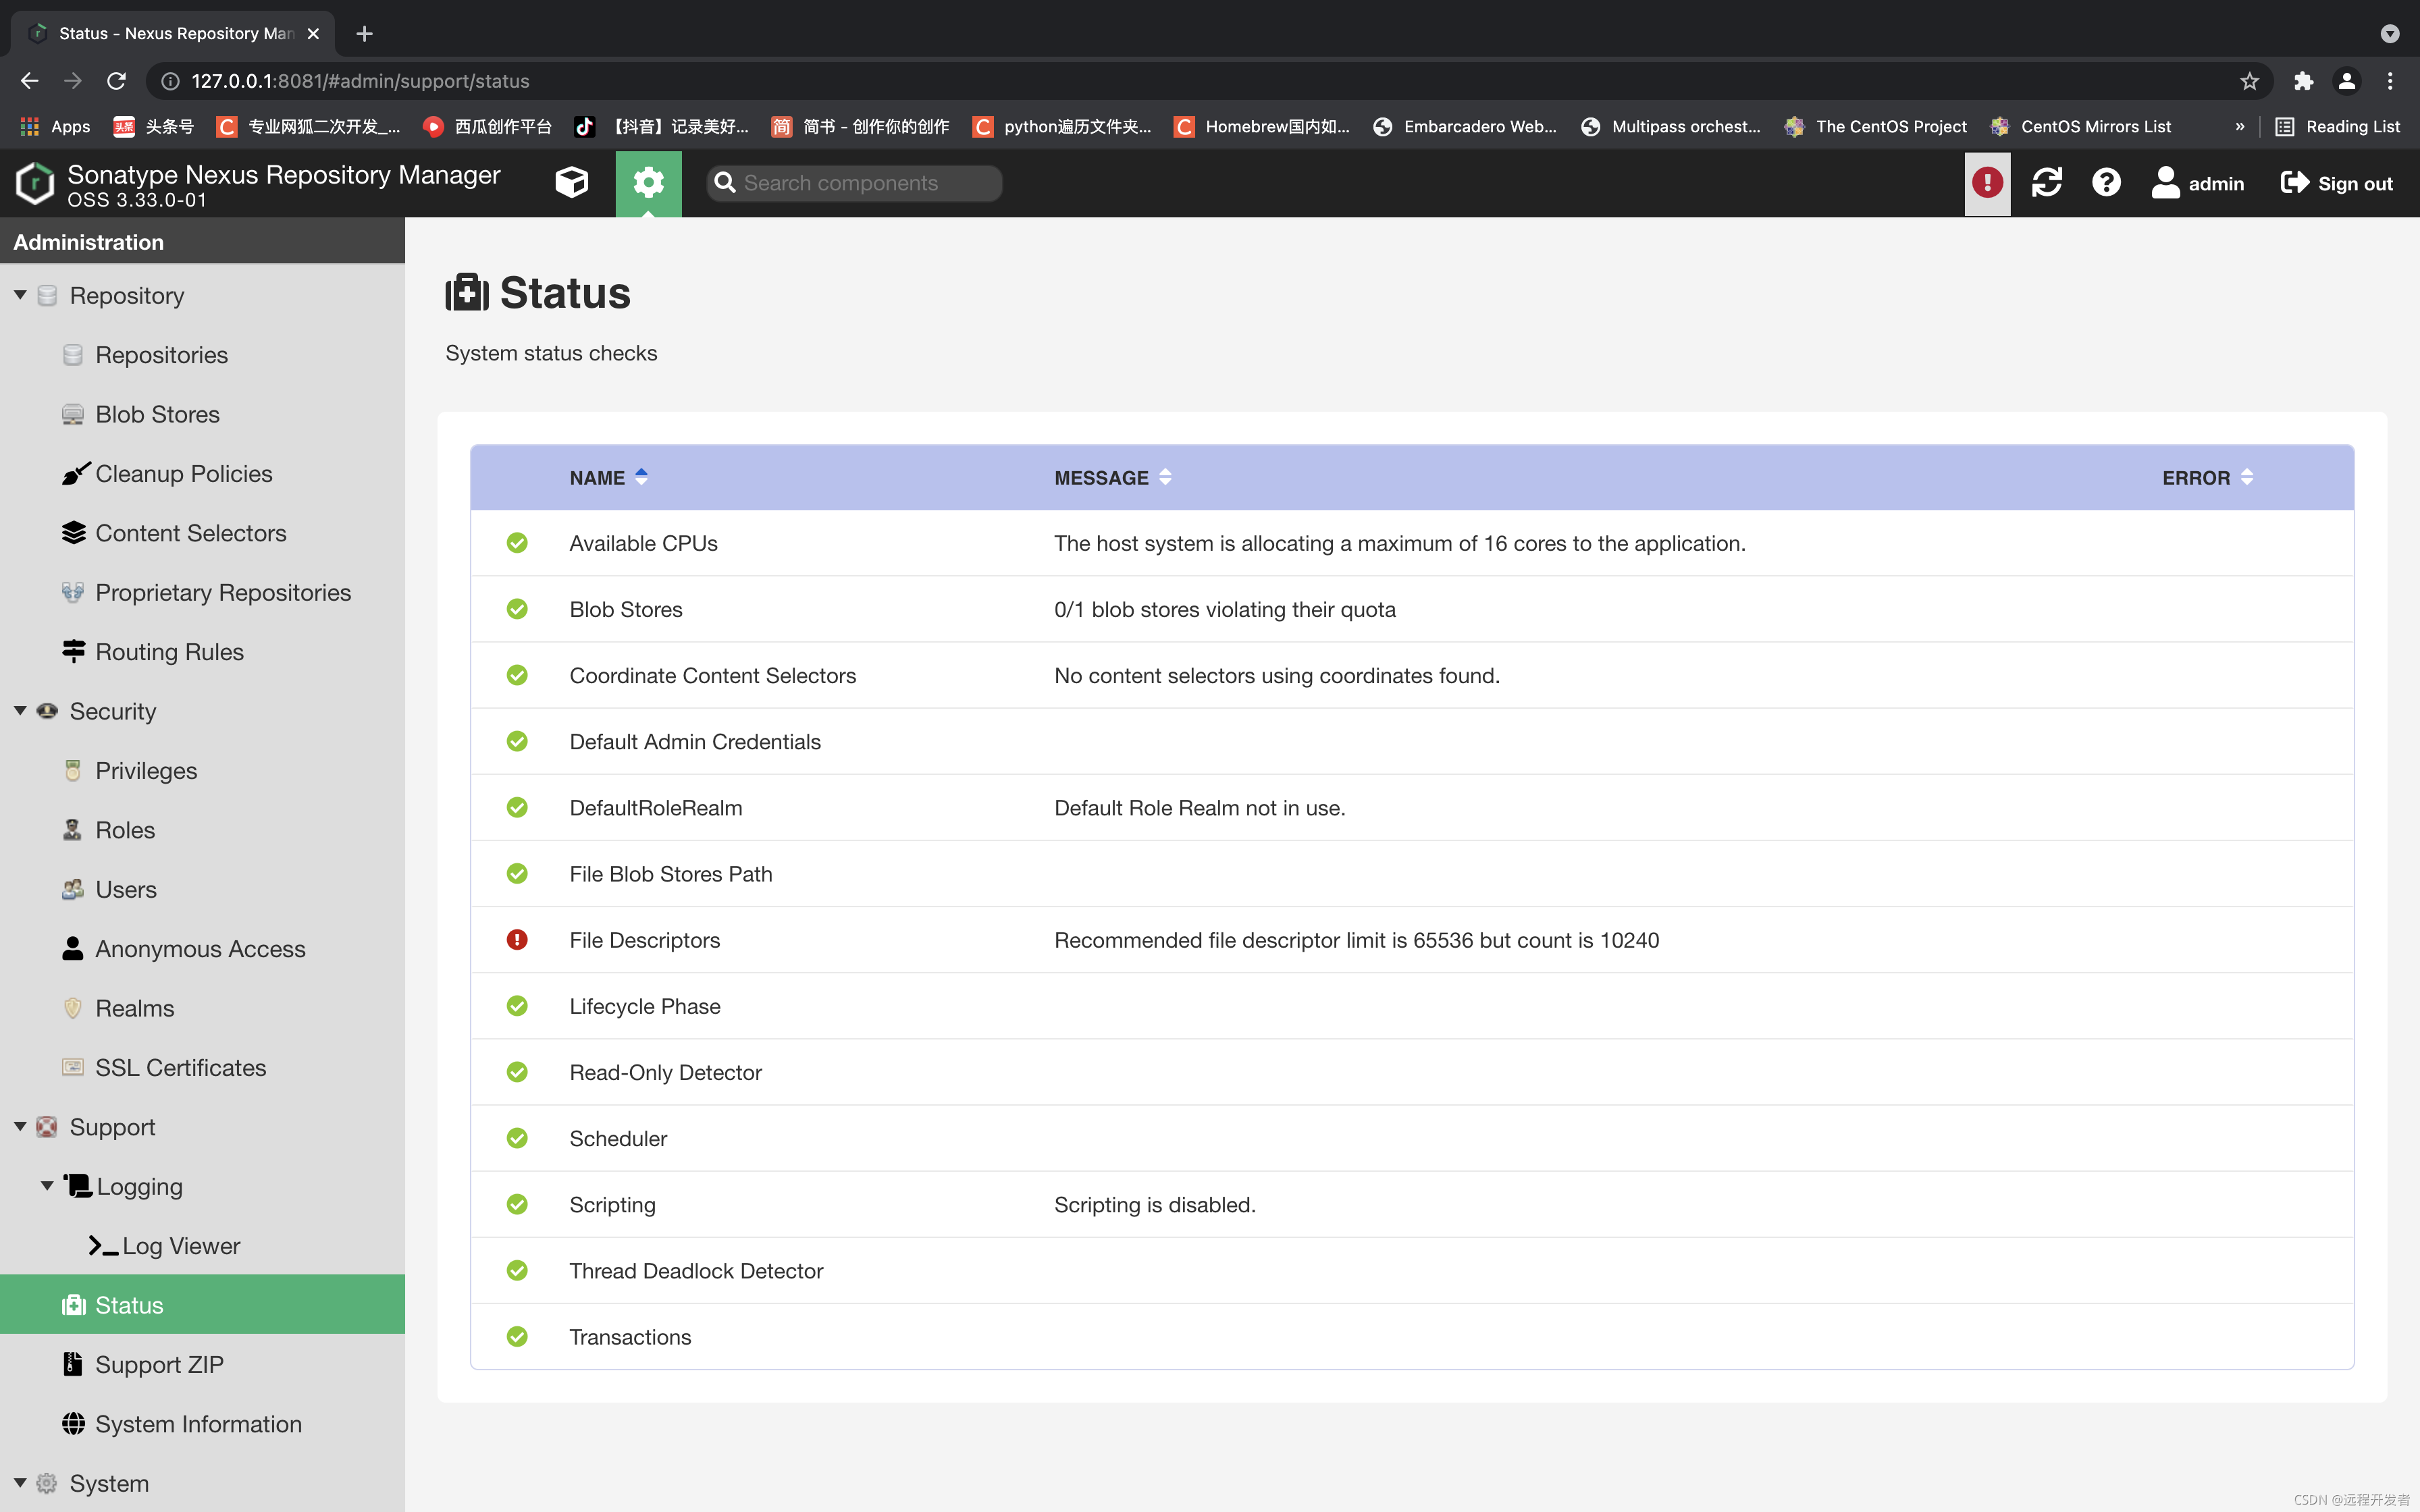
Task: Collapse the Support tree section
Action: 20,1127
